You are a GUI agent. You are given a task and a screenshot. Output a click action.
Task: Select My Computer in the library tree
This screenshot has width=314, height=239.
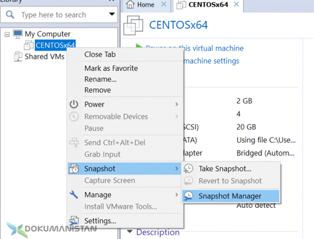(x=48, y=34)
